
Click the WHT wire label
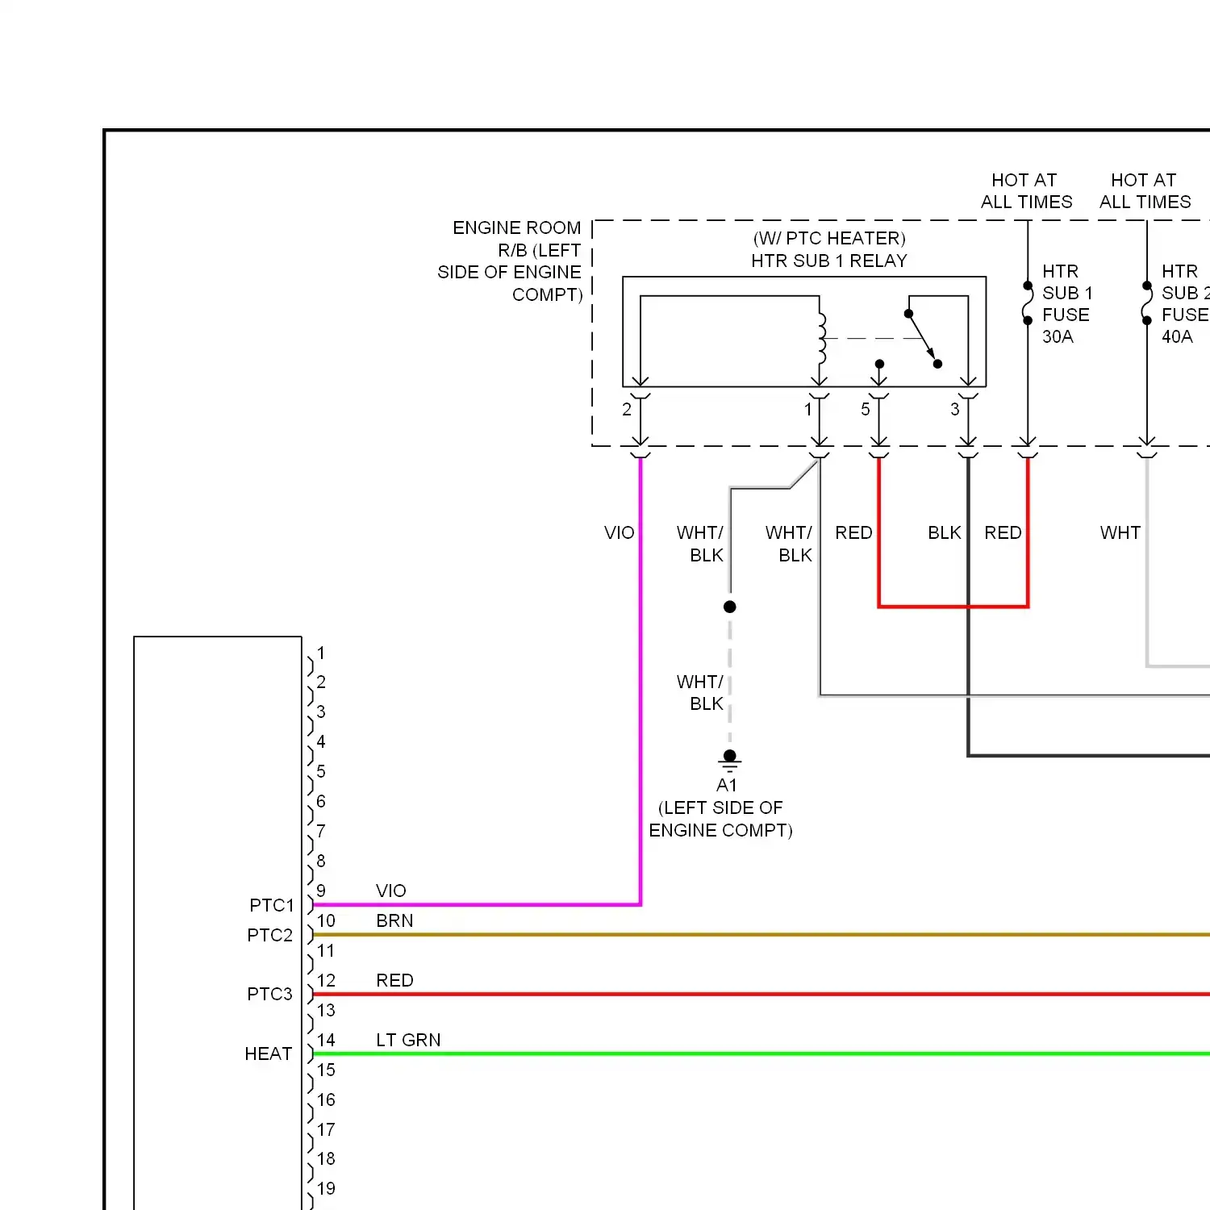pos(1120,532)
